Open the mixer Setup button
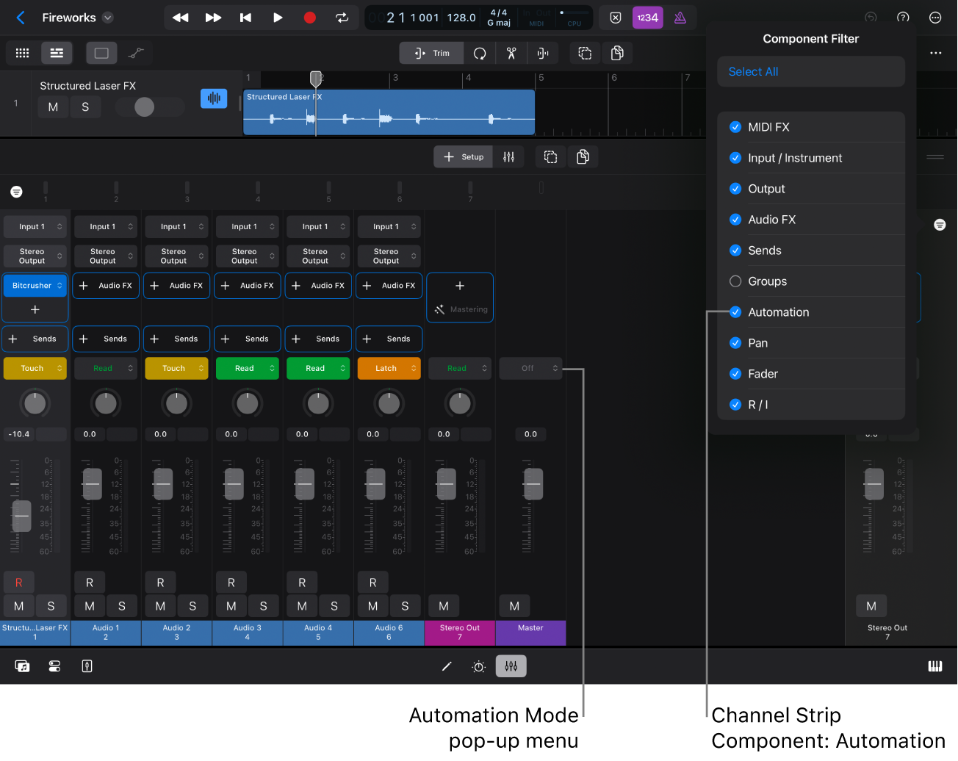 tap(464, 156)
